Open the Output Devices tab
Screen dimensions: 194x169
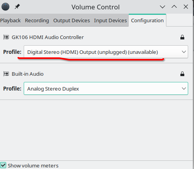(72, 20)
